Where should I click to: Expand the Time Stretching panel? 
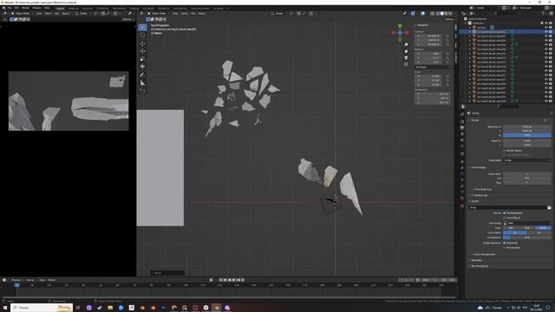pyautogui.click(x=482, y=190)
